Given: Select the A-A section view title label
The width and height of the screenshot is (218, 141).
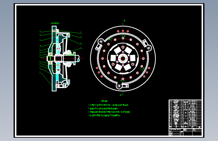Looking at the screenshot, I should (55, 23).
